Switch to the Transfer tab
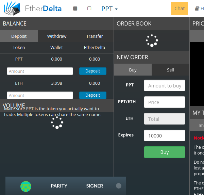The width and height of the screenshot is (204, 195). (x=95, y=36)
